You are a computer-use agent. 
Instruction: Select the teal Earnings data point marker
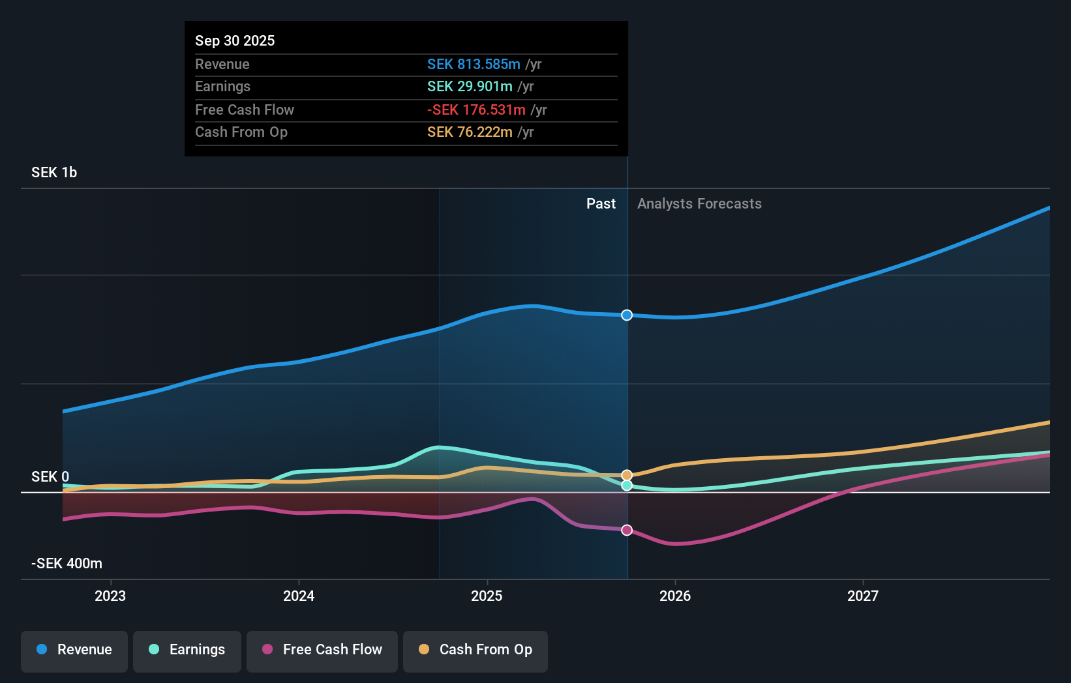pyautogui.click(x=627, y=486)
